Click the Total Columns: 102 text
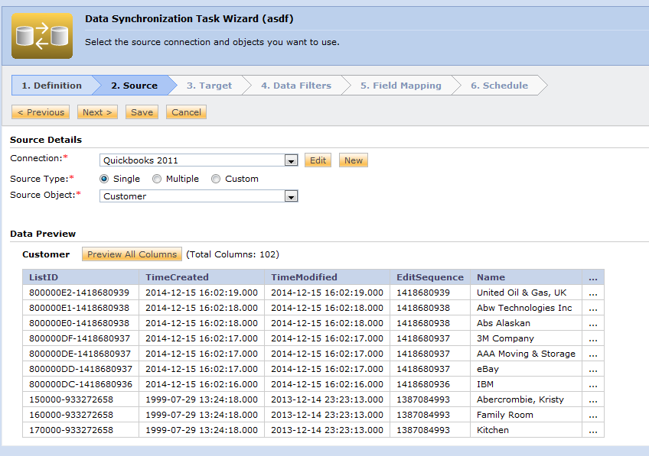 point(233,254)
